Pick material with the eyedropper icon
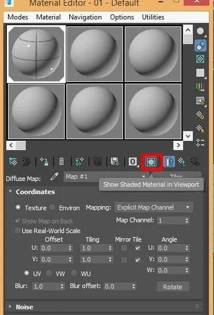 point(54,176)
